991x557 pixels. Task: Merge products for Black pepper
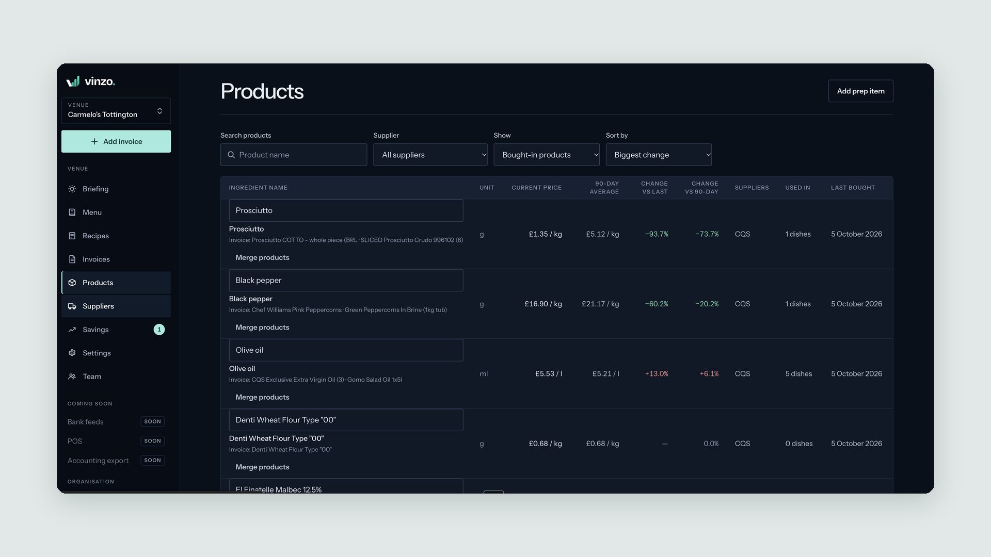[262, 327]
